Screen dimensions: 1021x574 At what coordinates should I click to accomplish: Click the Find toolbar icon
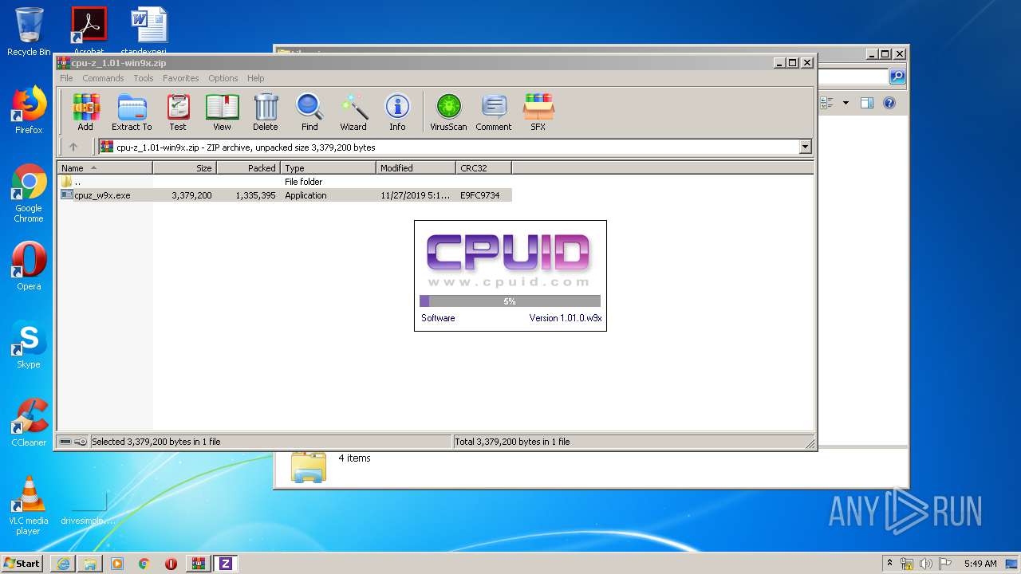309,112
